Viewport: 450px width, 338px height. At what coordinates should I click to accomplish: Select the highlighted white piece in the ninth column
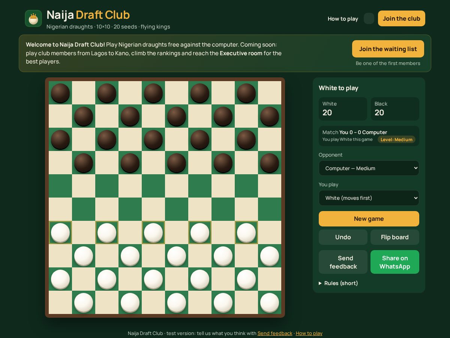(x=246, y=232)
